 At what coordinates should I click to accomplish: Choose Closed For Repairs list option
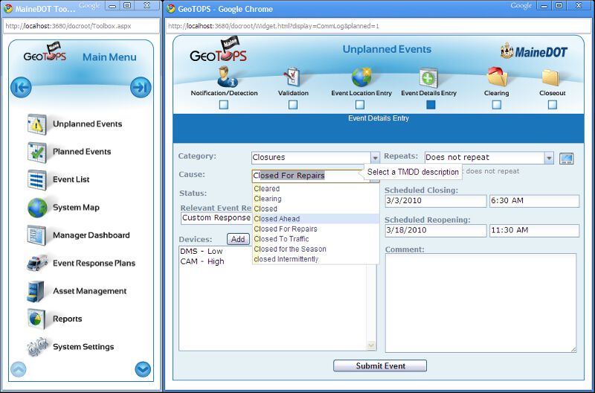pos(315,229)
